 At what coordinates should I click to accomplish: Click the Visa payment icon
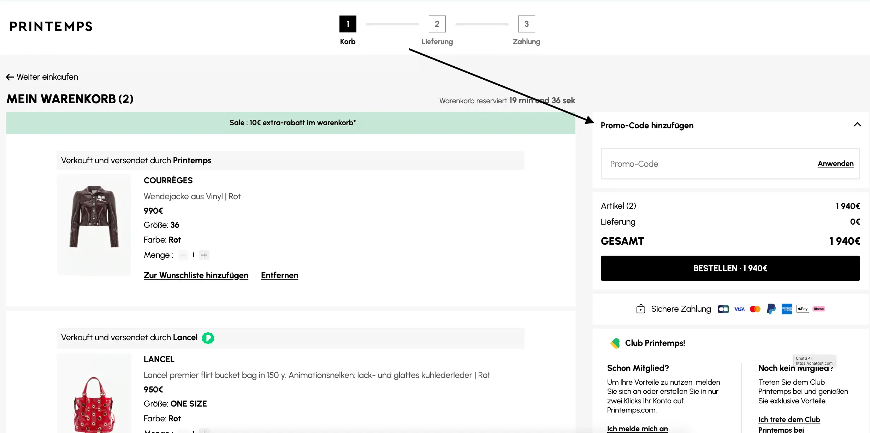tap(739, 309)
